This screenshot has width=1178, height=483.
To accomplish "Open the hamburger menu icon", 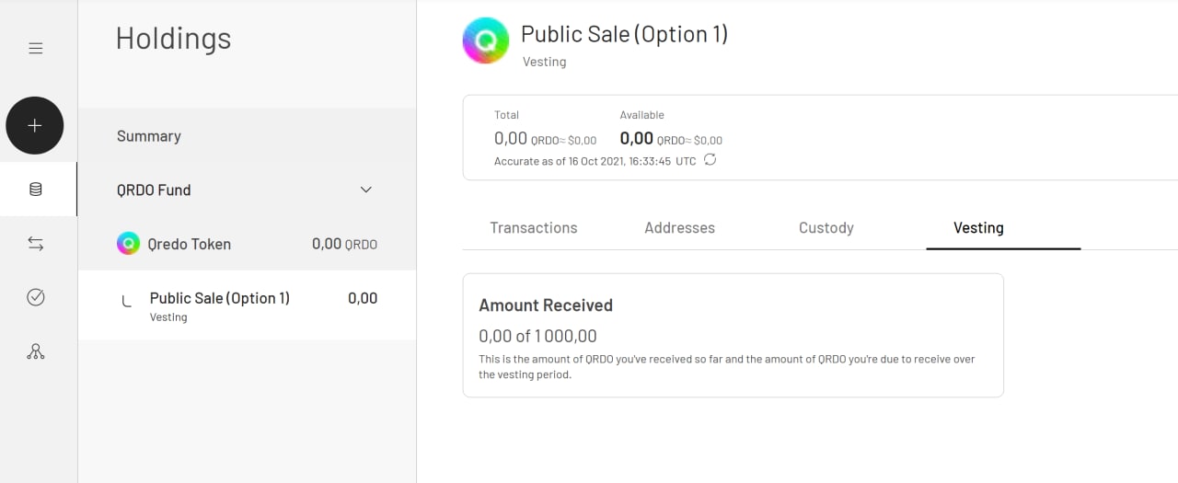I will [36, 48].
